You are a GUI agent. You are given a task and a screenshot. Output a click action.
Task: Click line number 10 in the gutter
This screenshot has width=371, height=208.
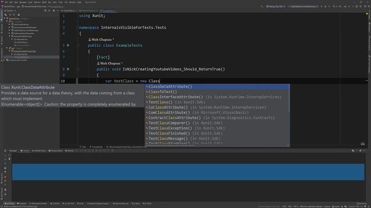pyautogui.click(x=63, y=81)
